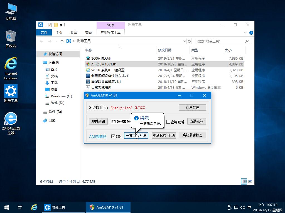
Task: Open Task View on the taskbar
Action: coord(20,207)
